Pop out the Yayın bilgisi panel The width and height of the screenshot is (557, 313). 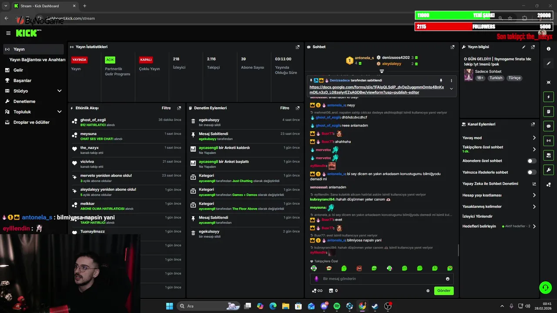point(533,47)
